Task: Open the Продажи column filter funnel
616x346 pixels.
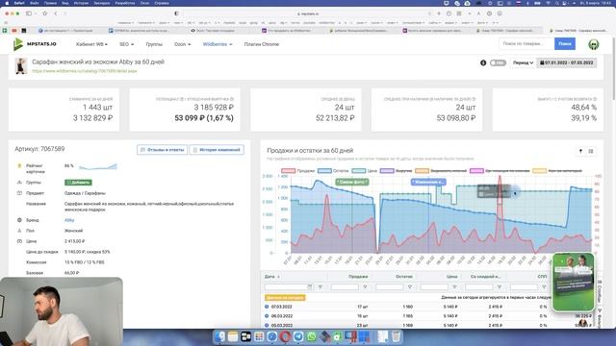Action: coord(365,287)
